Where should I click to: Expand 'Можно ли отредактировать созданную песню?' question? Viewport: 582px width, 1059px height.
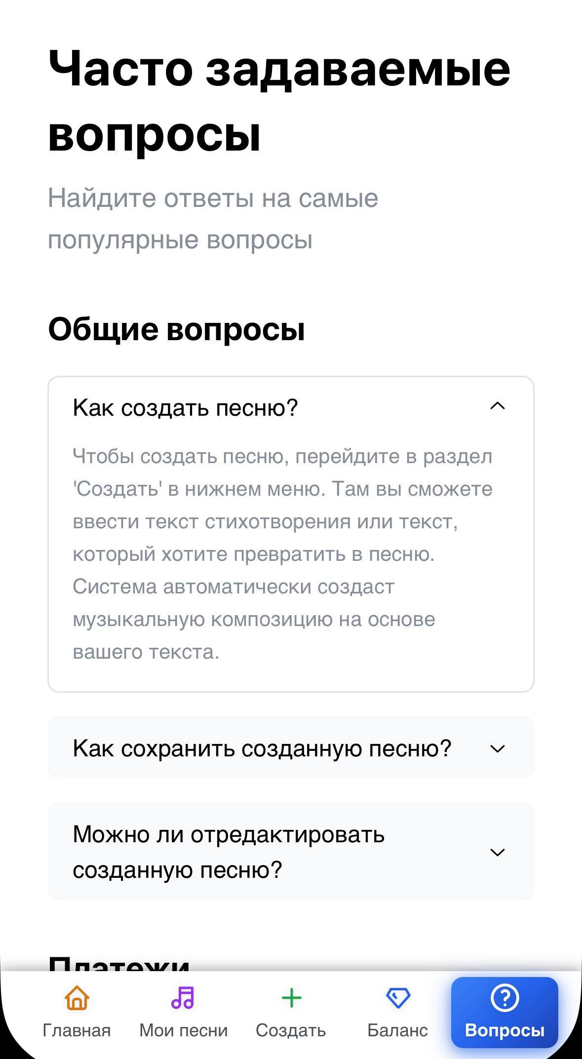291,849
